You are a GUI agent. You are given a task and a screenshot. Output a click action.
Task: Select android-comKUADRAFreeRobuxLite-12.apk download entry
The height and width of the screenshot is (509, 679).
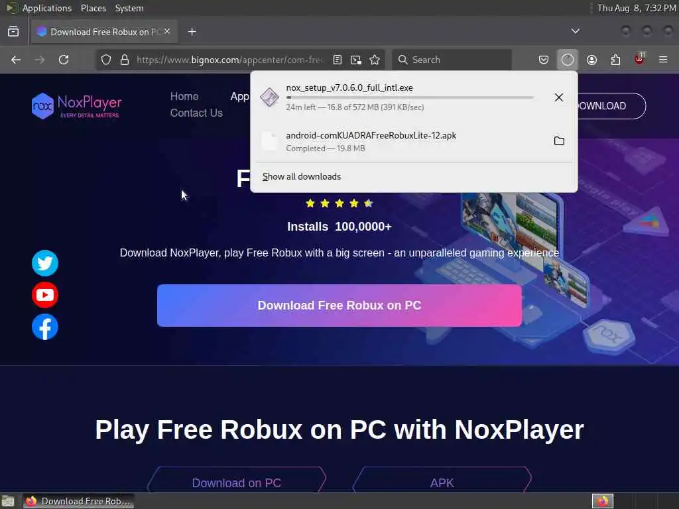pos(414,141)
